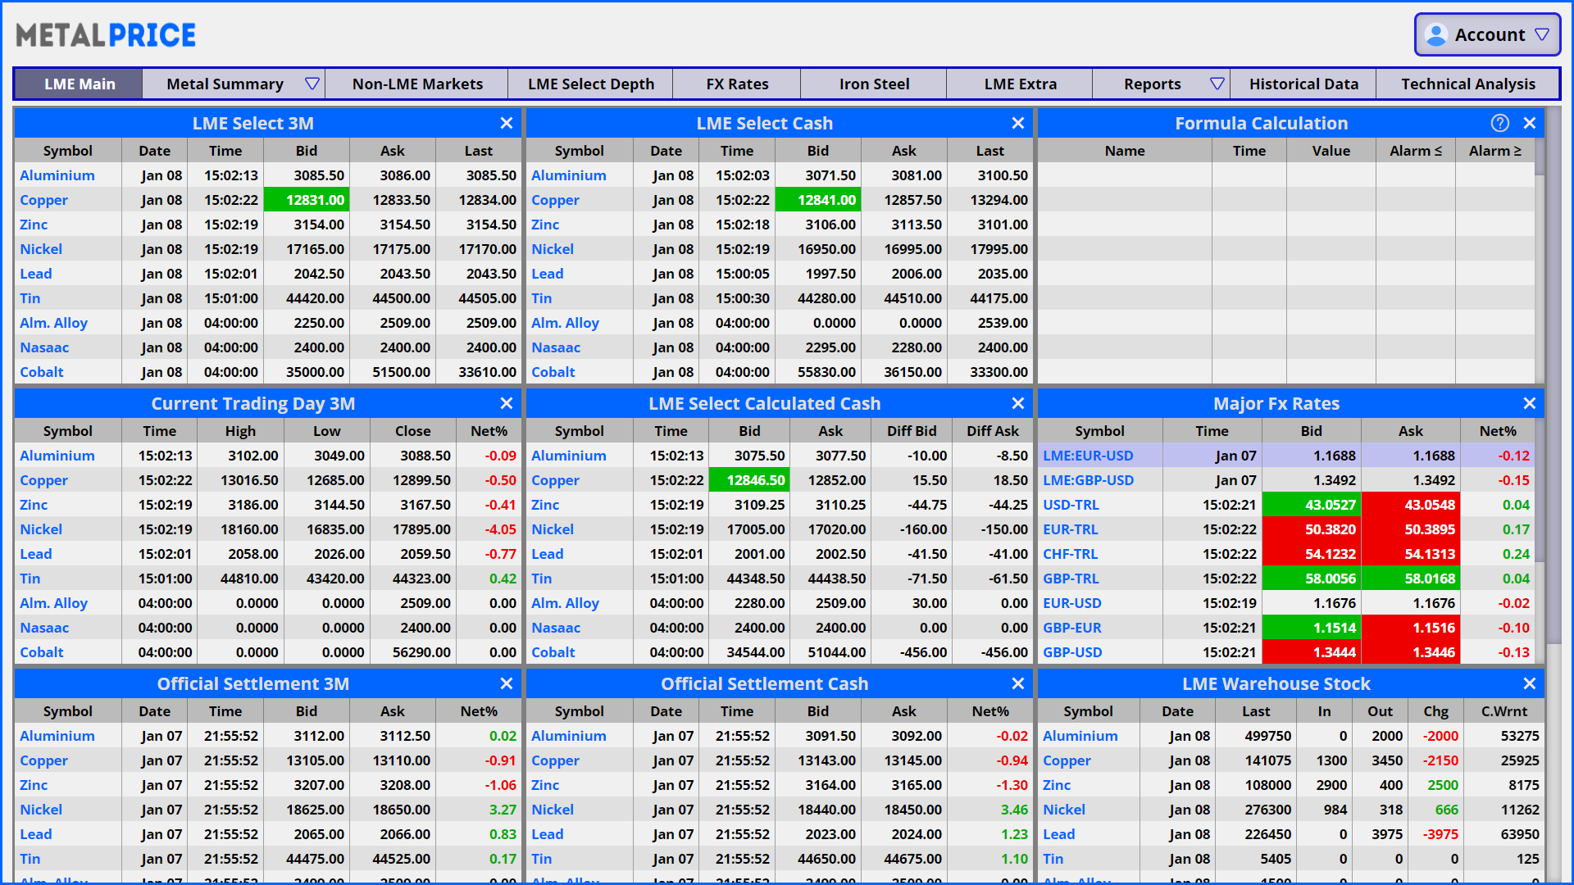Close the LME Warehouse Stock panel
The height and width of the screenshot is (885, 1574).
point(1530,683)
